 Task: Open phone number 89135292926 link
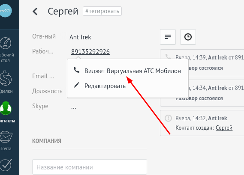click(x=90, y=52)
